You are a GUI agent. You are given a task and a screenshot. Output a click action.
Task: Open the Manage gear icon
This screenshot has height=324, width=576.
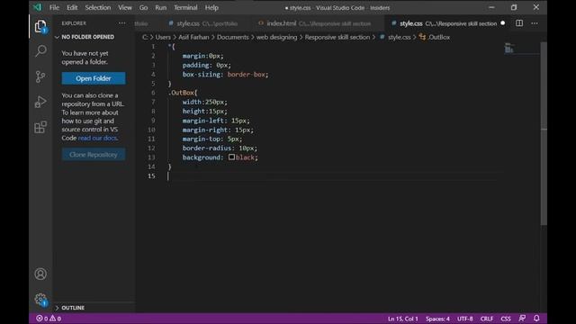[x=40, y=300]
